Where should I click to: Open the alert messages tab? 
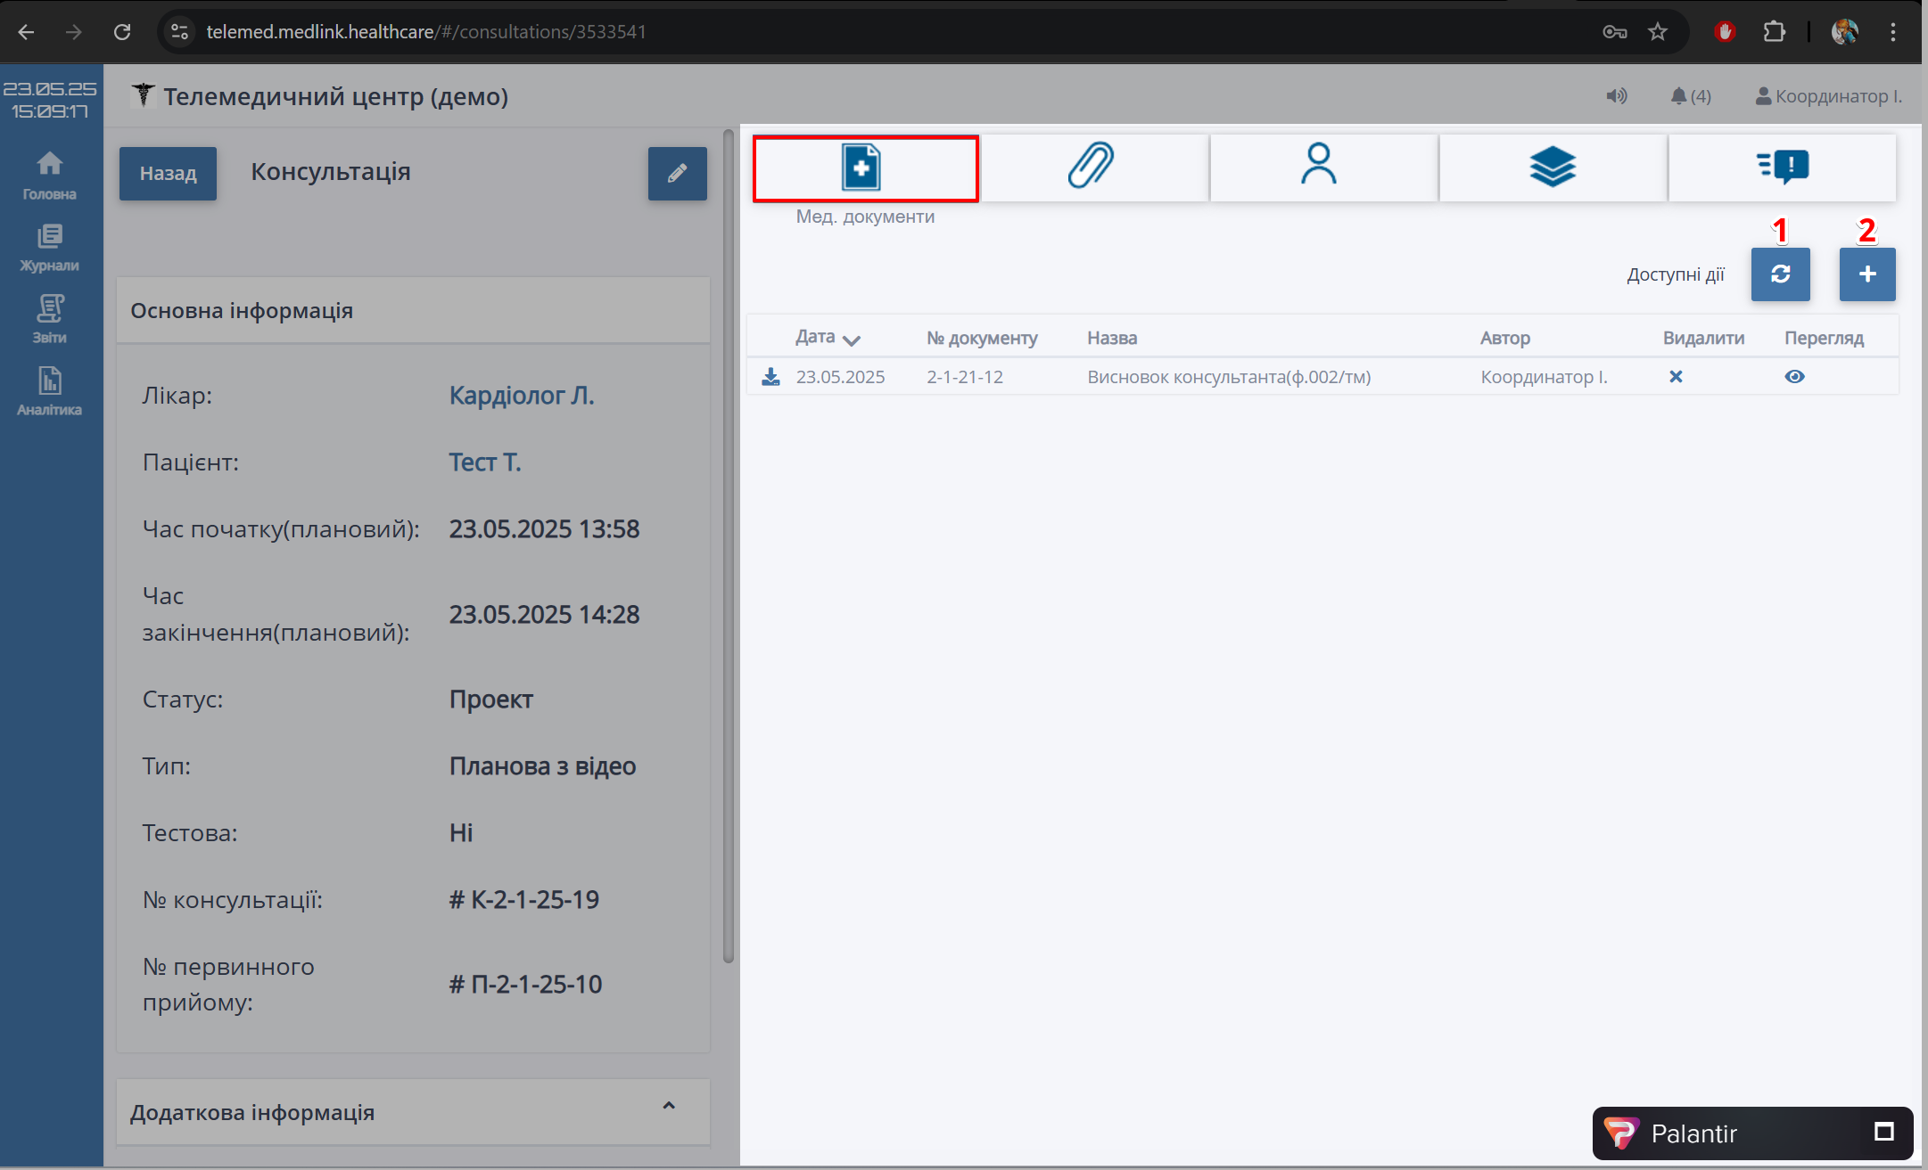click(x=1782, y=167)
